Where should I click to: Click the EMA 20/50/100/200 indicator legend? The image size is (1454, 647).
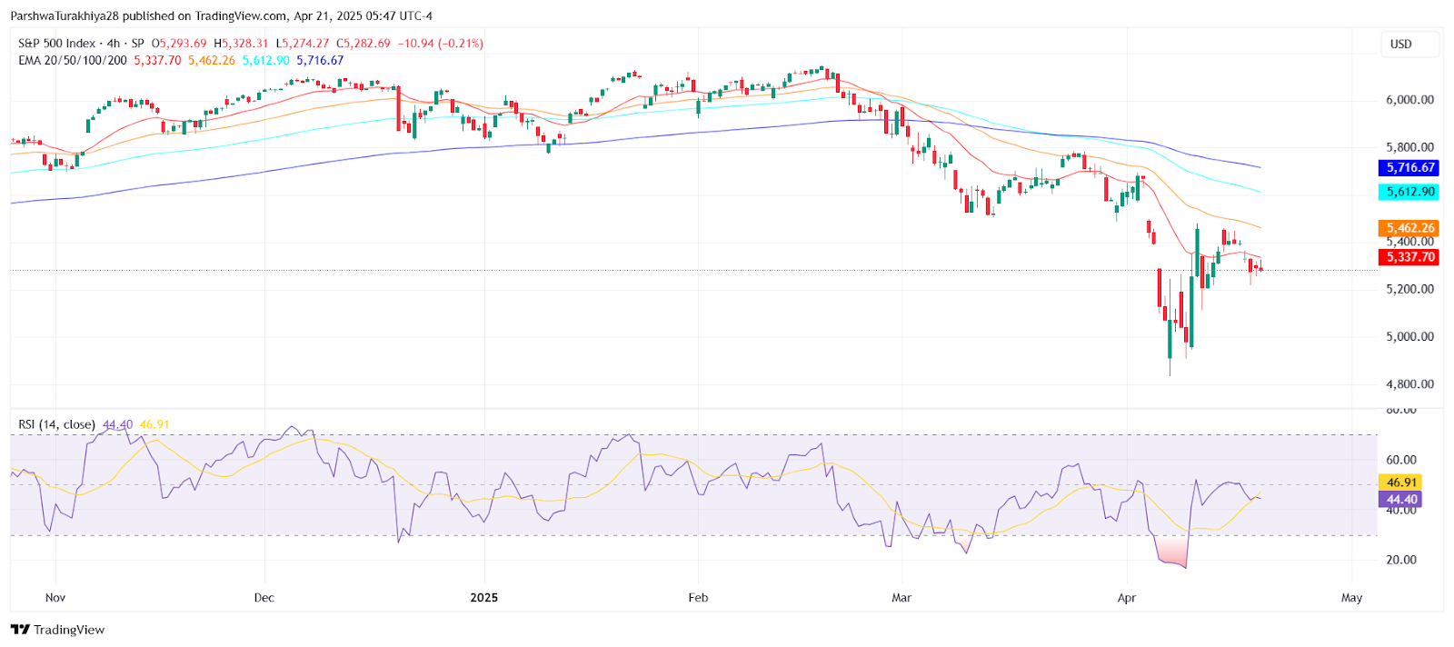click(x=73, y=61)
